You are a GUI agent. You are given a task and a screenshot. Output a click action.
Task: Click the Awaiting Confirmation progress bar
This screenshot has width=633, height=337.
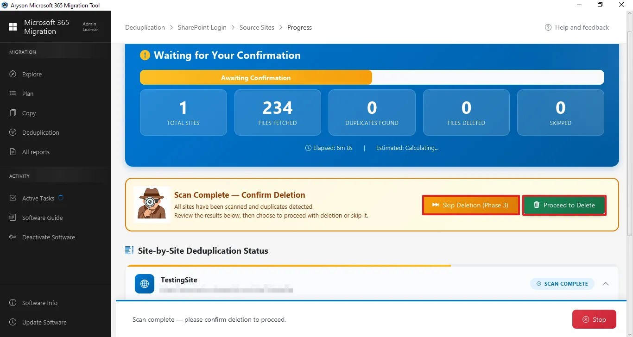[x=372, y=77]
